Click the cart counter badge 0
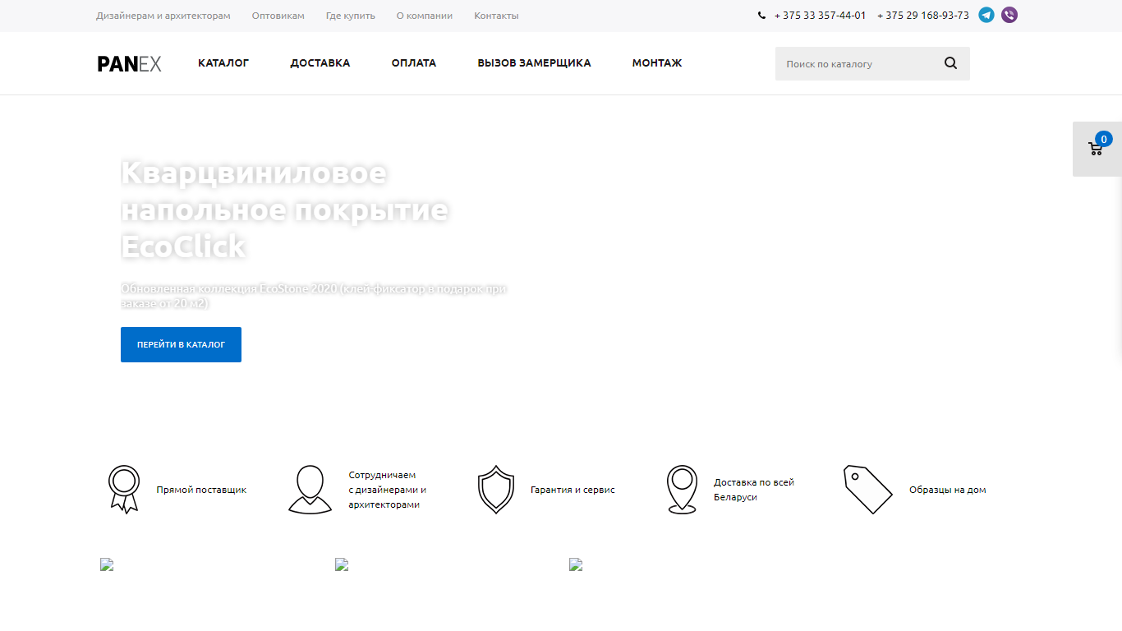 [x=1104, y=140]
